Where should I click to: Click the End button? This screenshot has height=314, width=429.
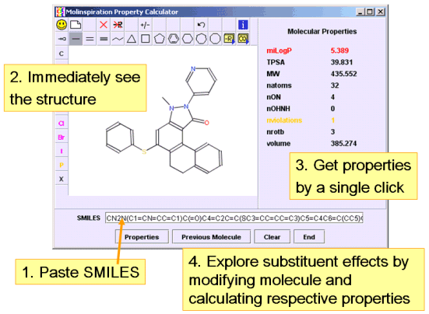pos(309,237)
